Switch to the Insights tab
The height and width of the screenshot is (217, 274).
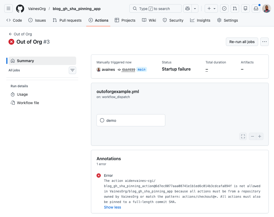(x=200, y=20)
